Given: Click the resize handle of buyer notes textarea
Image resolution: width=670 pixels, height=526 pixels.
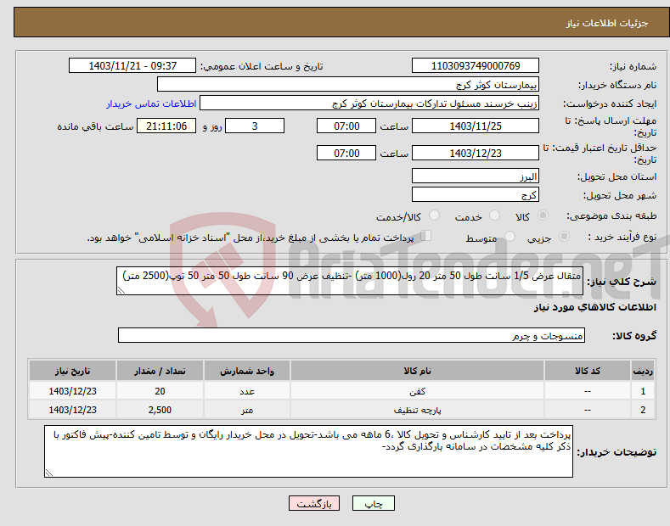Looking at the screenshot, I should point(49,473).
